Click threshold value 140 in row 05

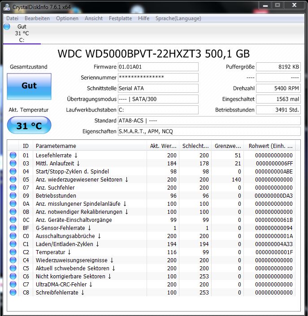236,180
